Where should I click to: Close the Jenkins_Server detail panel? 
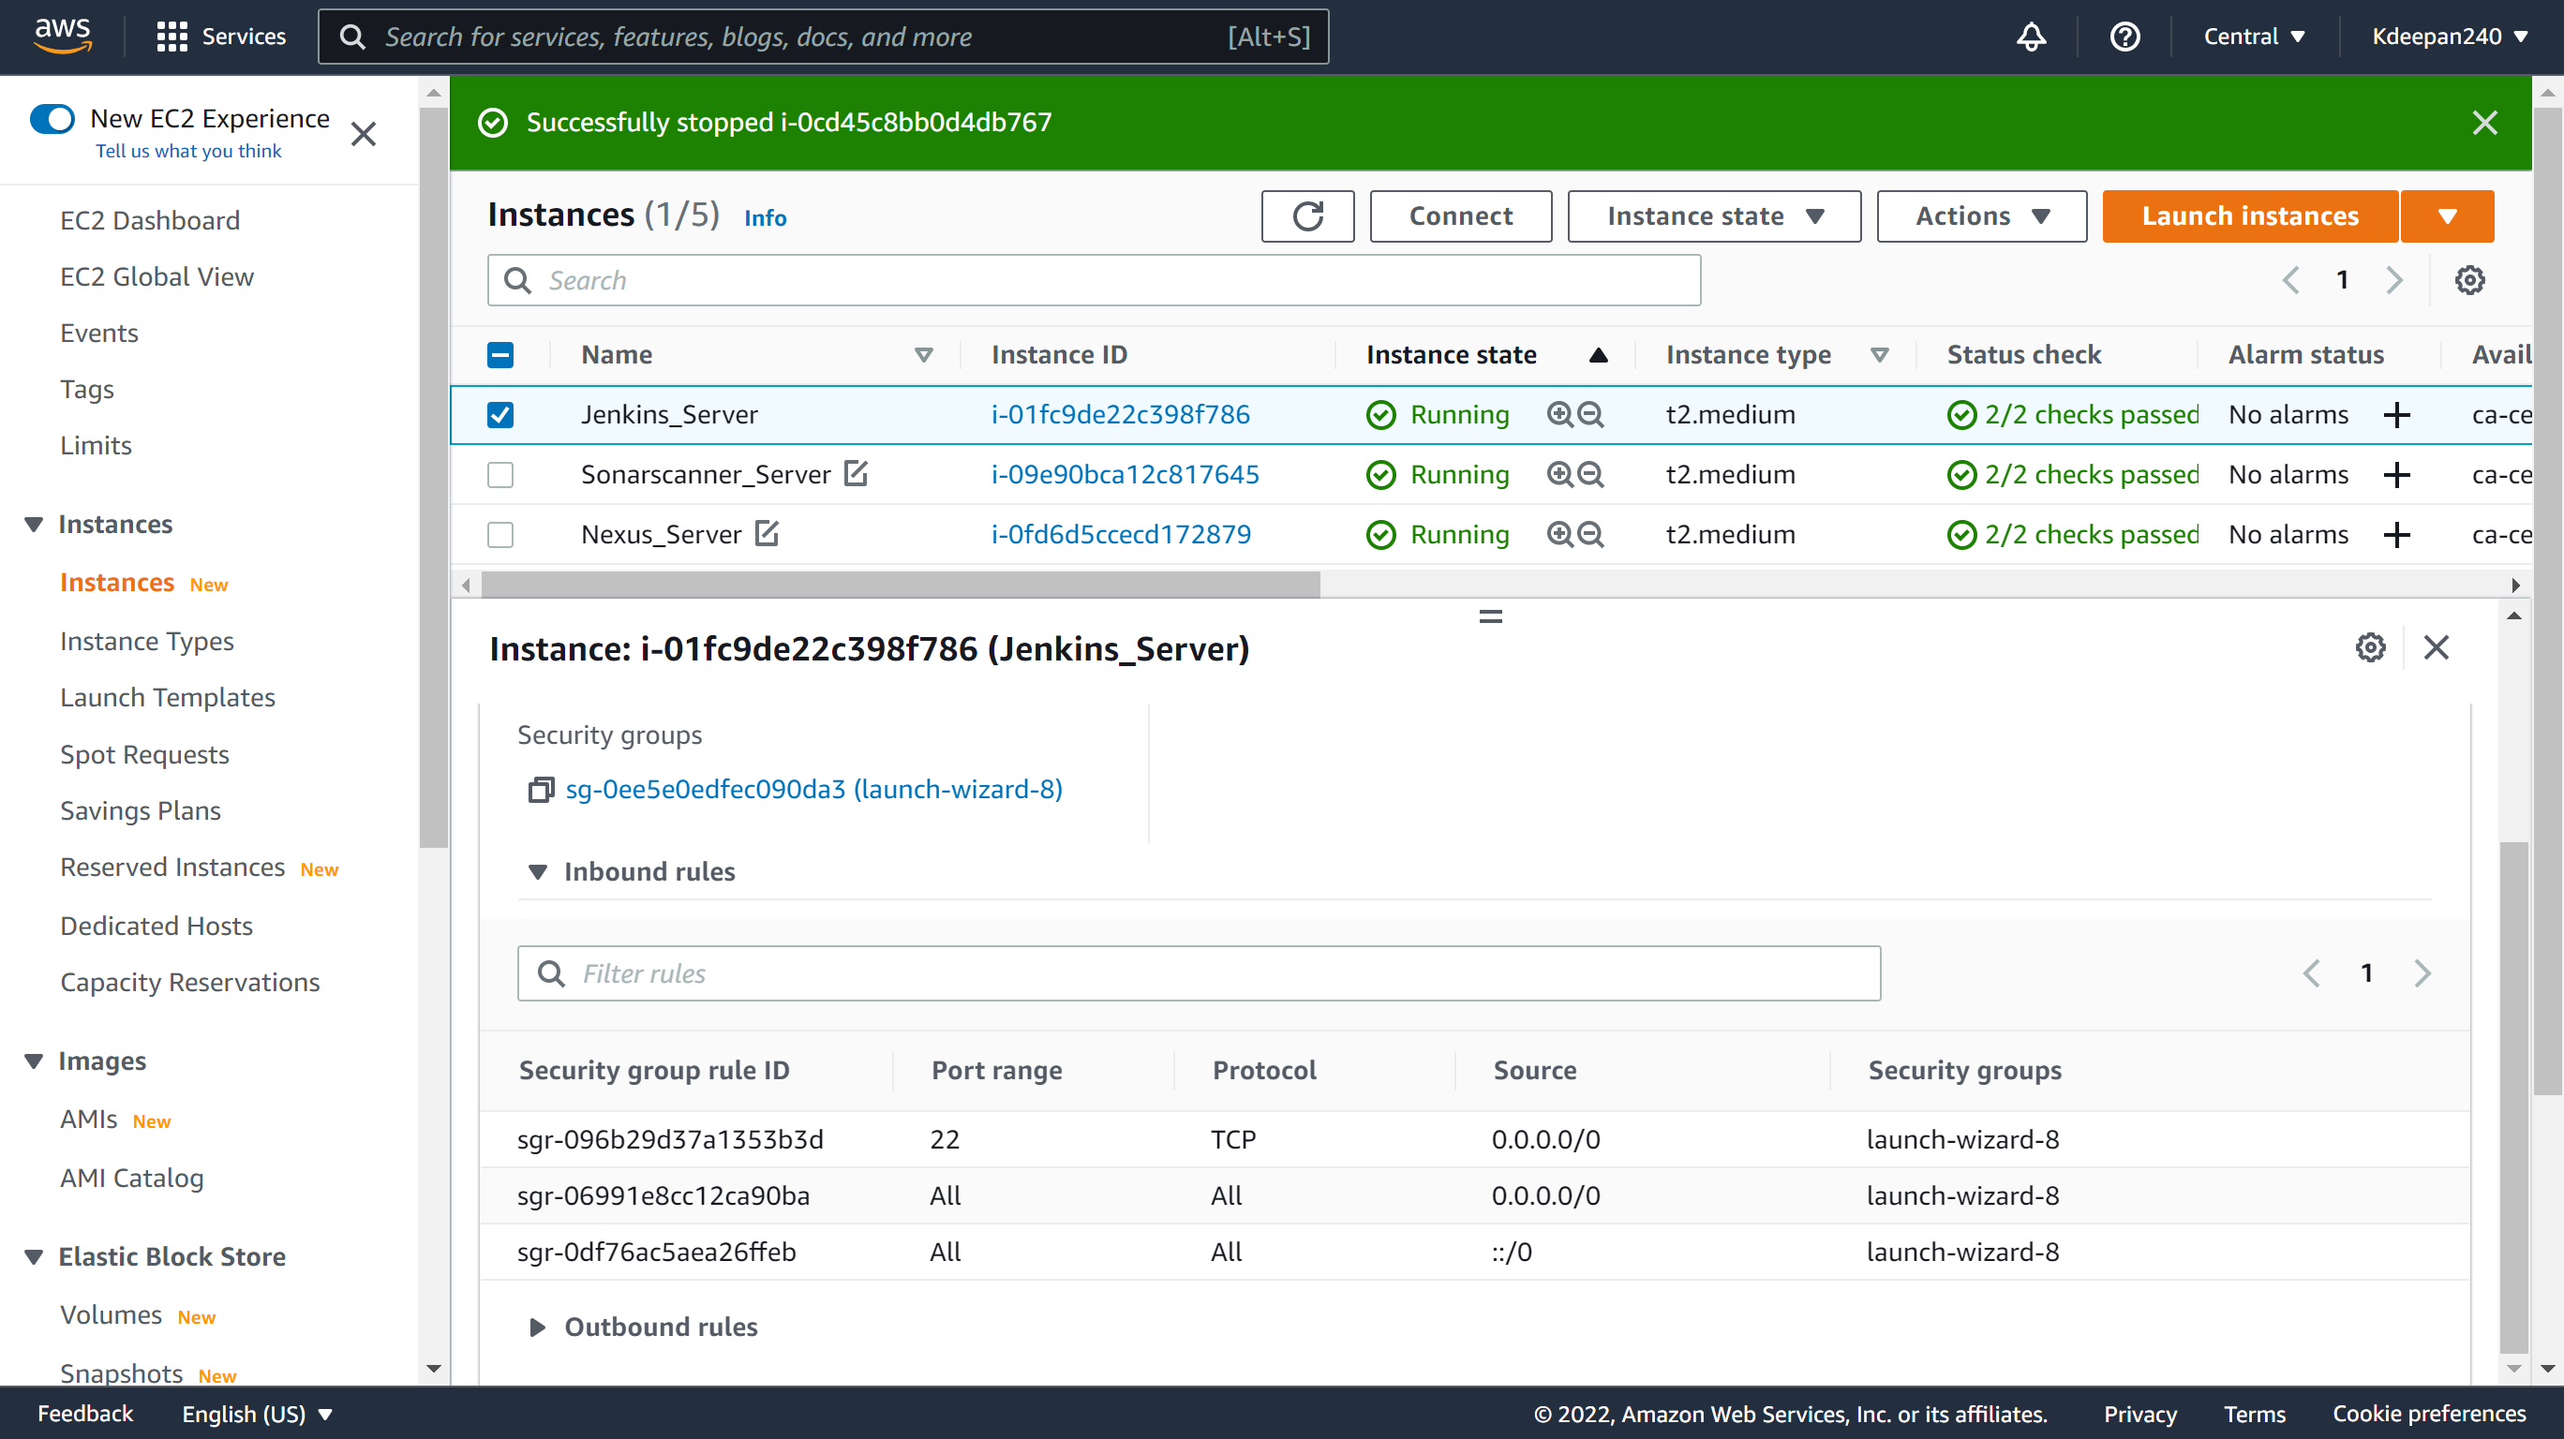pos(2436,648)
